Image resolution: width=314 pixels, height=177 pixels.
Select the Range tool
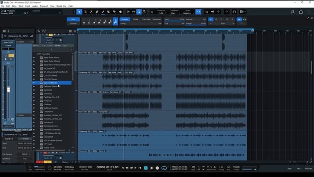pyautogui.click(x=85, y=12)
